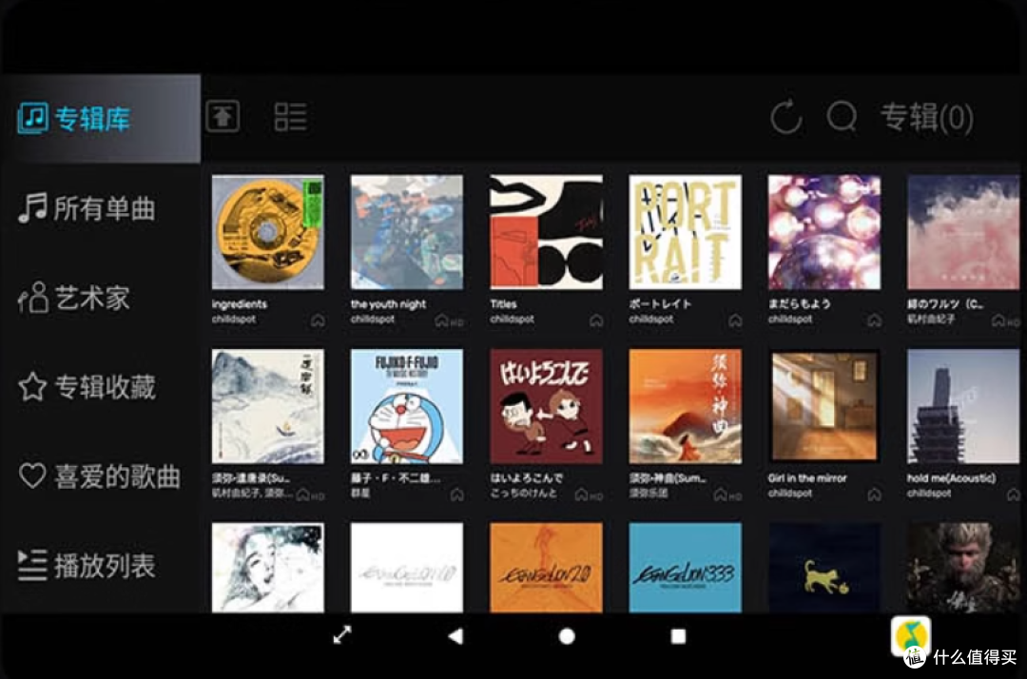Click the cloud icon under 藤子·F·不二雄
1027x679 pixels.
pyautogui.click(x=457, y=495)
